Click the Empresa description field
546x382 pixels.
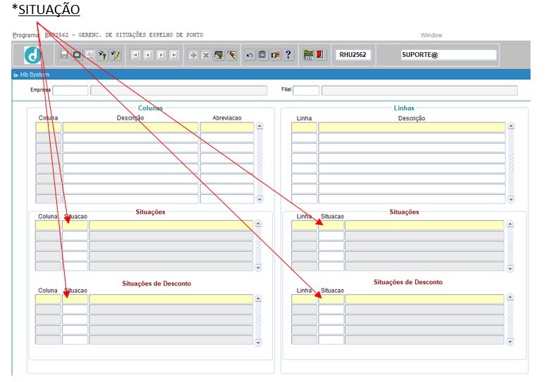tap(179, 91)
